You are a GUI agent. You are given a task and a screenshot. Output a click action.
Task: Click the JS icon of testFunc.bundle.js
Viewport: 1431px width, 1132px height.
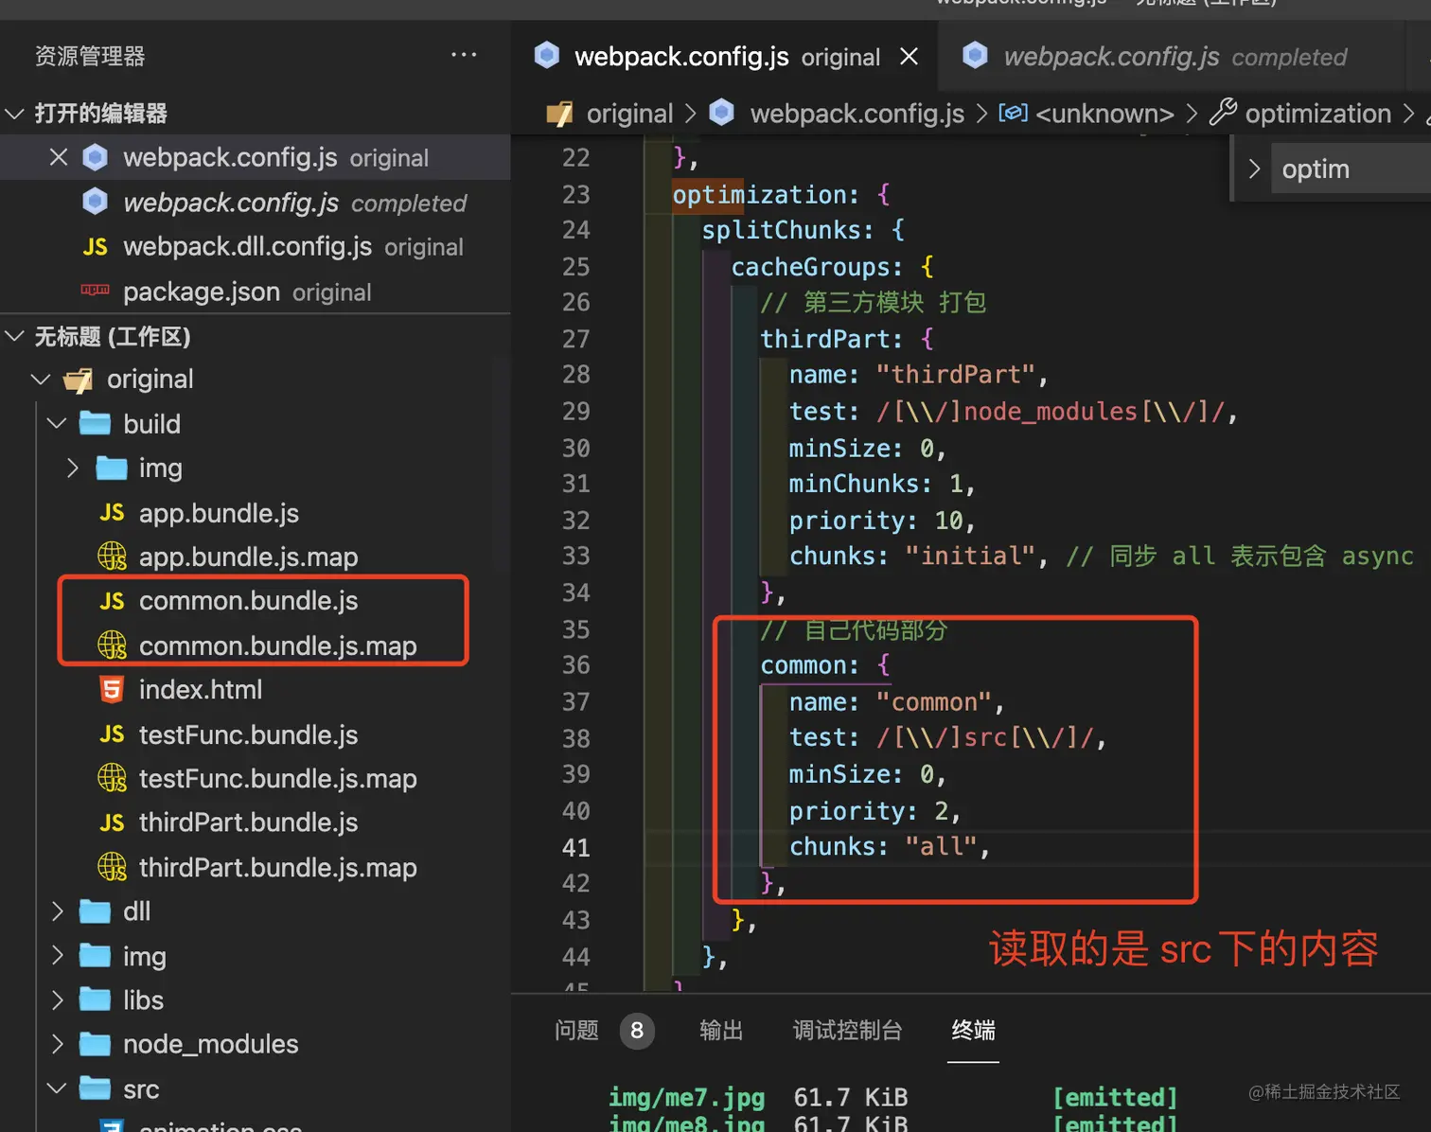click(112, 734)
